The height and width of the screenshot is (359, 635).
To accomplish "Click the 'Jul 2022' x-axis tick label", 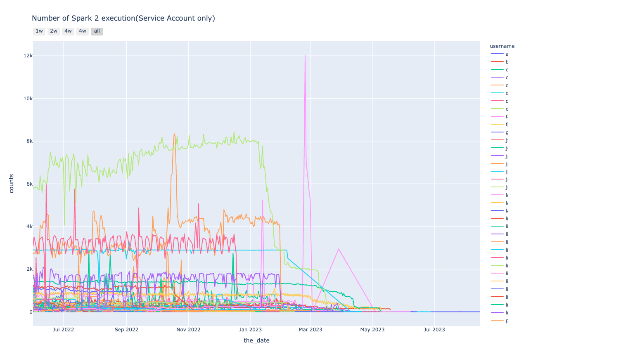I will click(x=63, y=330).
